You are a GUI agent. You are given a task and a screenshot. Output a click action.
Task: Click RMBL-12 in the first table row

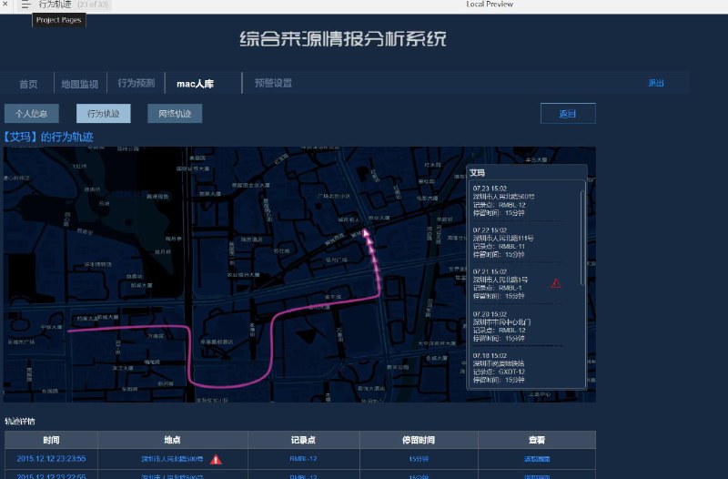coord(303,459)
